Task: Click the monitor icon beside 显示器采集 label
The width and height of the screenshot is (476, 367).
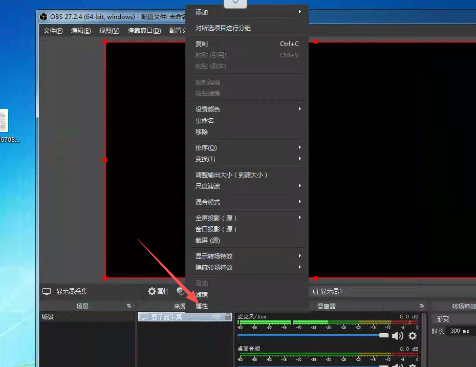Action: [x=47, y=291]
